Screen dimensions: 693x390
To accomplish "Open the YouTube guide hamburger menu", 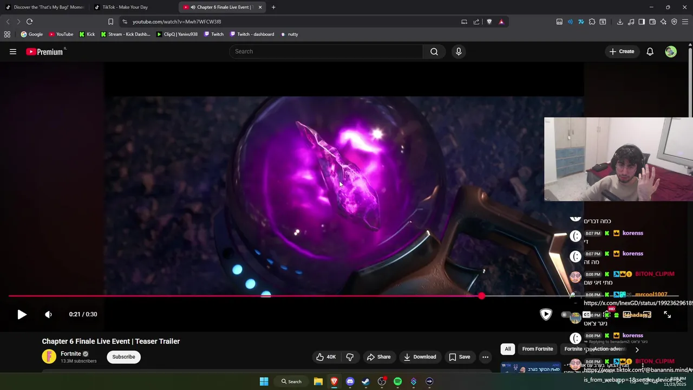I will tap(13, 51).
